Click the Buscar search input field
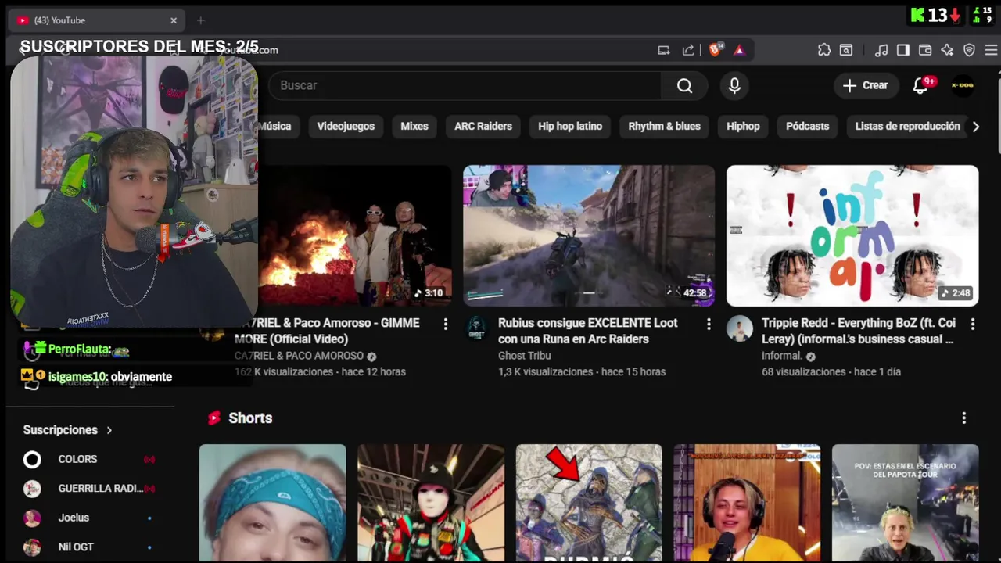 465,85
